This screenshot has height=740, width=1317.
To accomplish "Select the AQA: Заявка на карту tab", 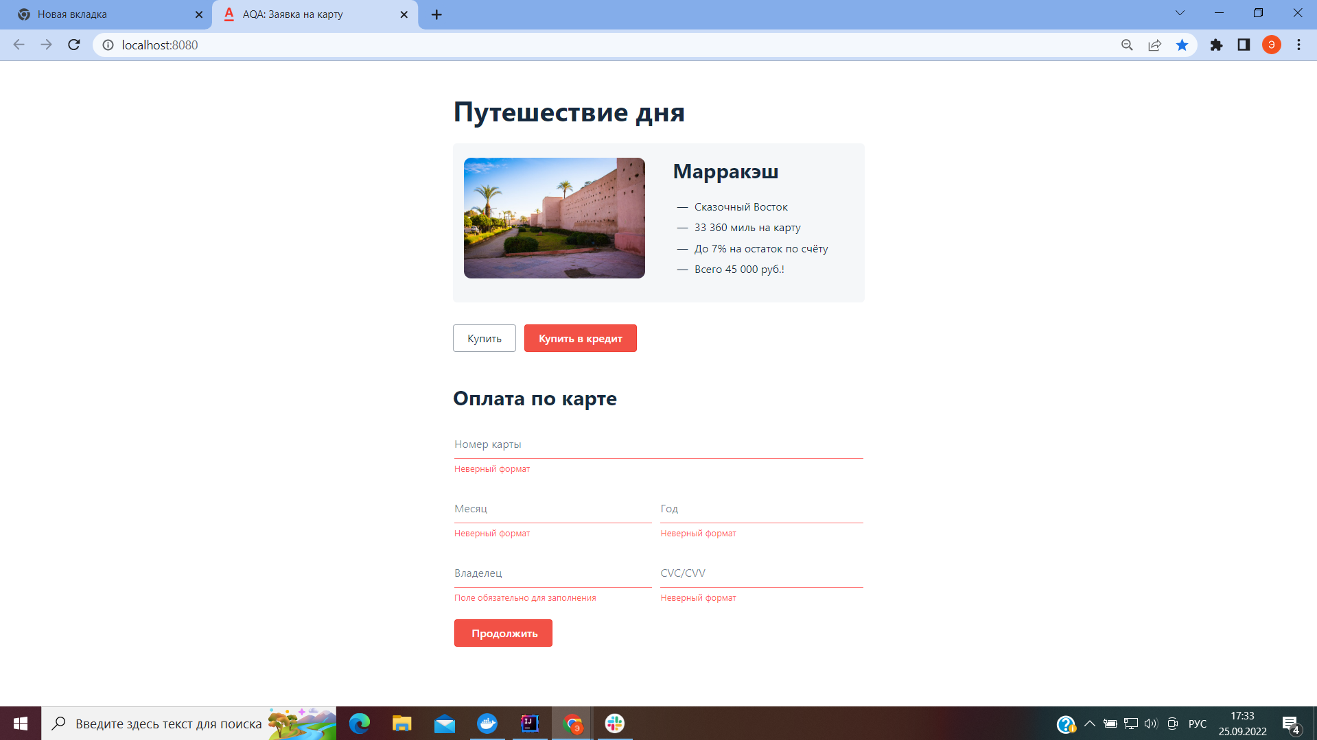I will pyautogui.click(x=302, y=14).
